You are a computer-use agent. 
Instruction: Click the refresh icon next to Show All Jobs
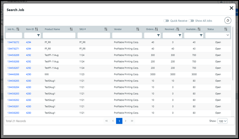point(228,21)
